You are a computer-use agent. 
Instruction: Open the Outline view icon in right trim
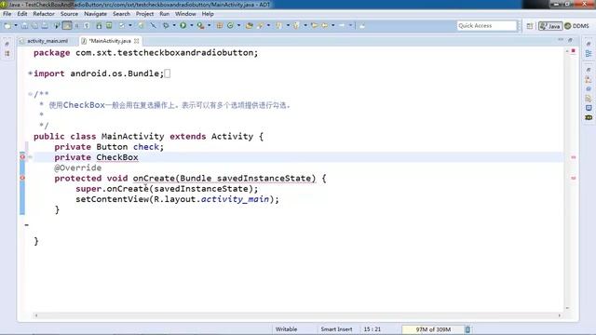589,54
